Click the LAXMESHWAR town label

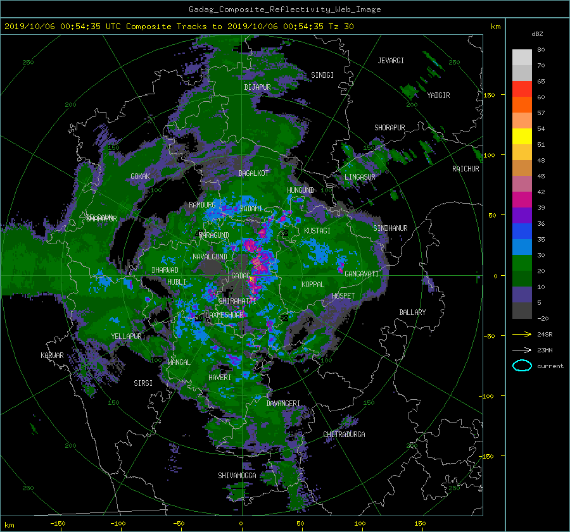(x=224, y=315)
